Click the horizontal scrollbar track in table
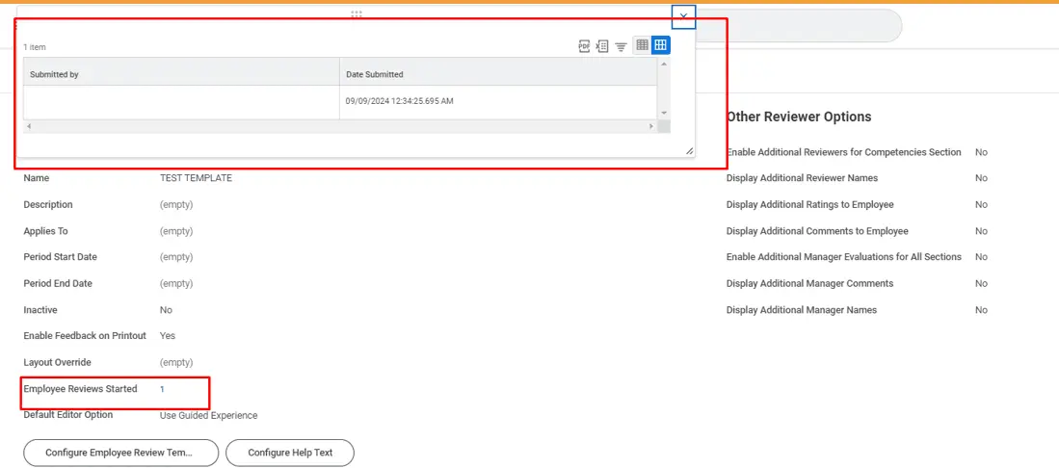Viewport: 1059px width, 468px height. coord(337,126)
